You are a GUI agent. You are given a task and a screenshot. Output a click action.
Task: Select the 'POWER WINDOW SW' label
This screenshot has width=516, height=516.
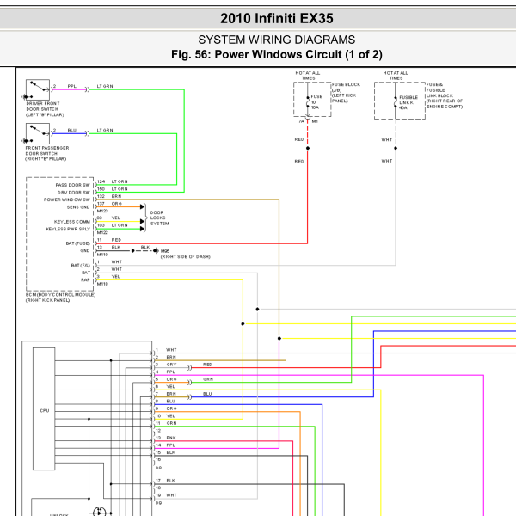(x=67, y=200)
